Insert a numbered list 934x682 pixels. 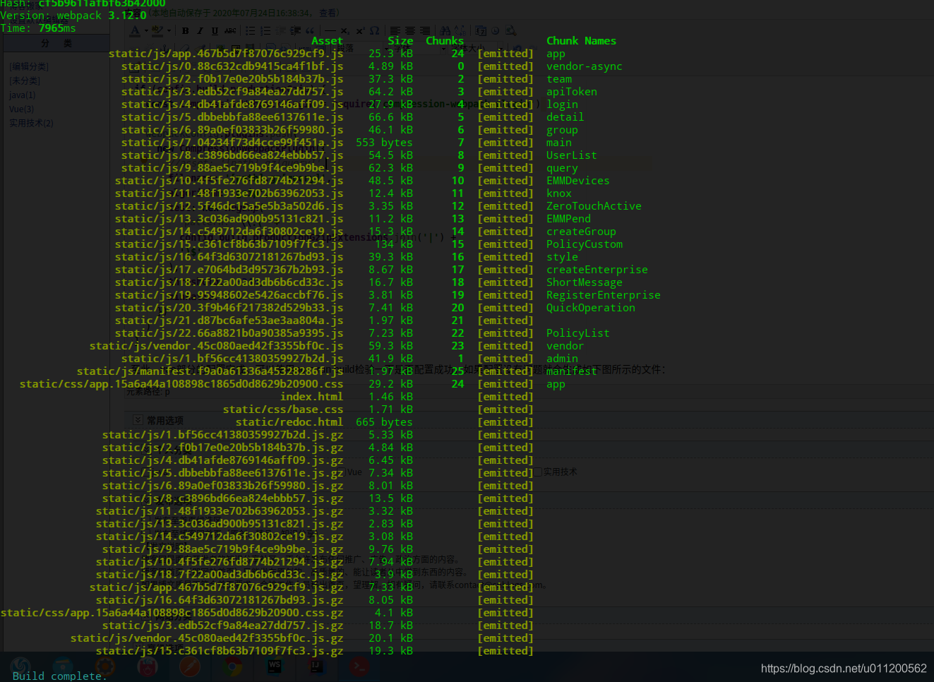point(265,30)
